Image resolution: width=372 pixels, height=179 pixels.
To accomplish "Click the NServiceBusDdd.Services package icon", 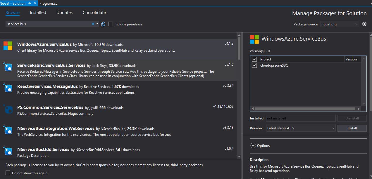I will [x=8, y=151].
